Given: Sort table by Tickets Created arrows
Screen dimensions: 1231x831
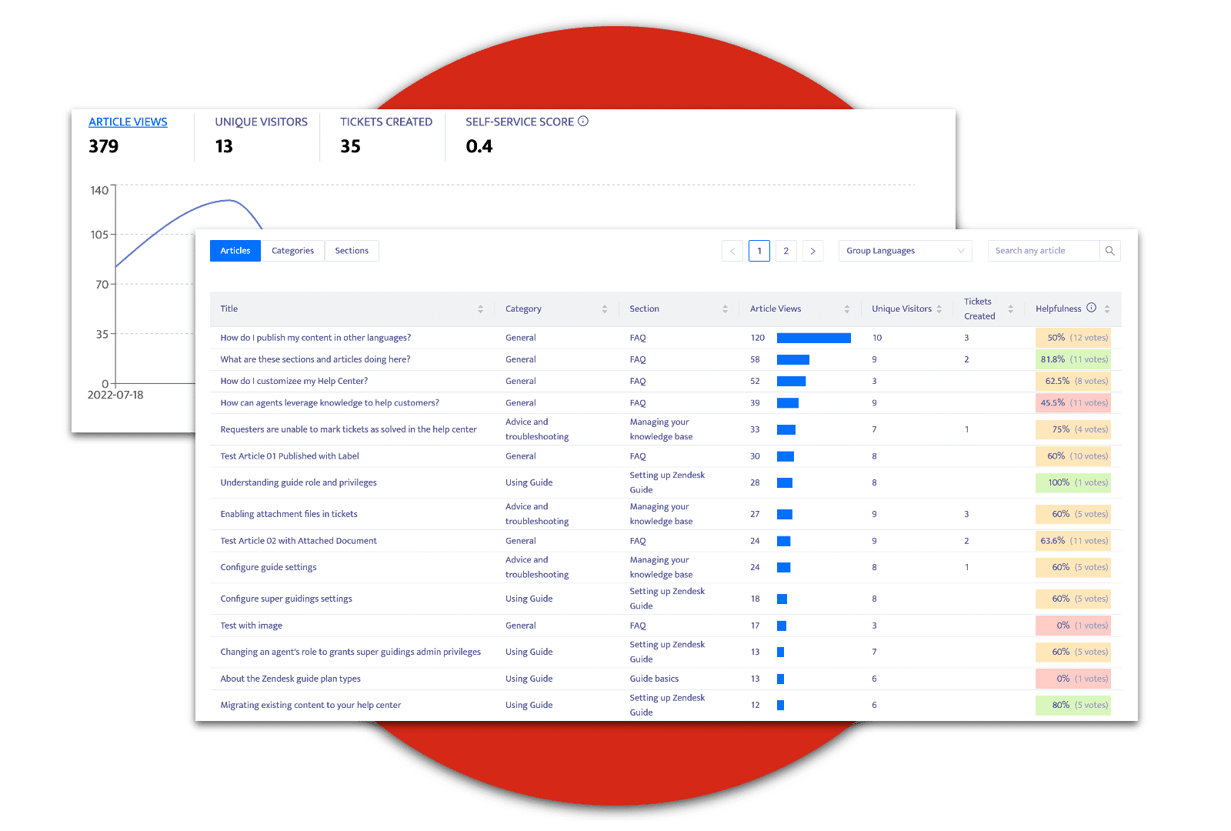Looking at the screenshot, I should pos(1010,309).
